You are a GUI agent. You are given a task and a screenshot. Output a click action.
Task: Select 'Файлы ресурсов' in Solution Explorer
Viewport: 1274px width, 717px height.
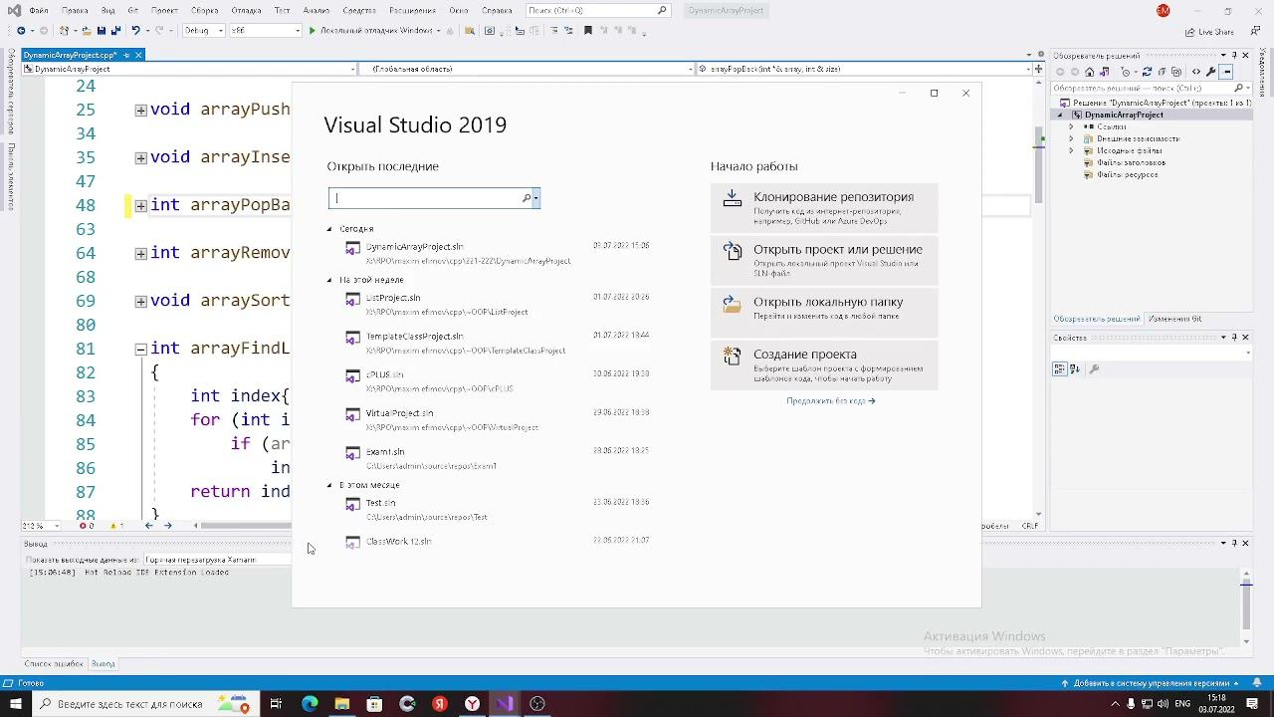pos(1127,174)
